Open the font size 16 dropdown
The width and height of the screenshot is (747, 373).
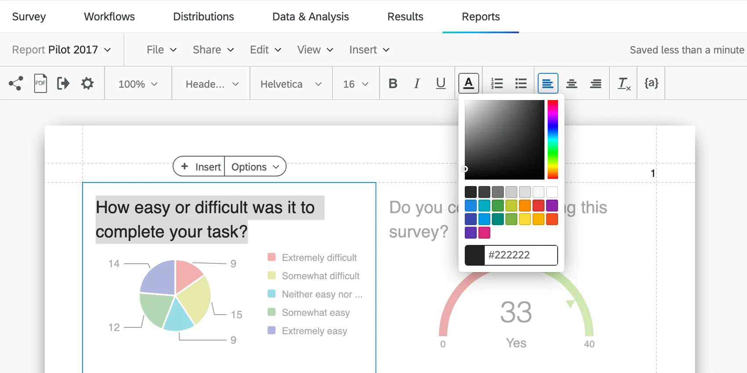[355, 83]
